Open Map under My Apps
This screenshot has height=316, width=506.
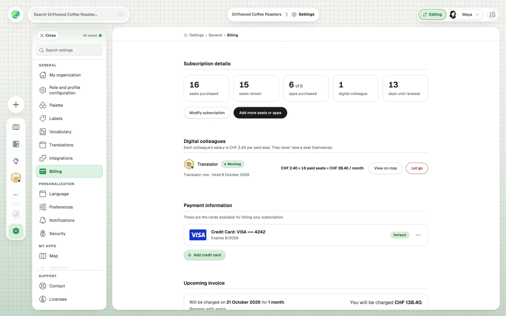coord(69,256)
